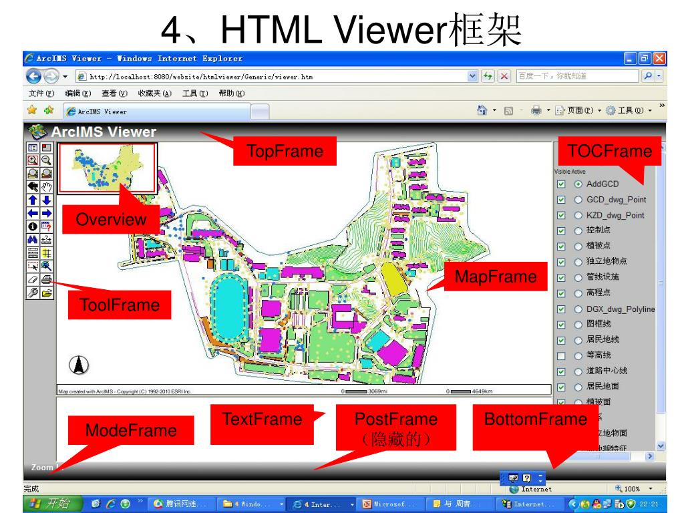This screenshot has width=684, height=513.
Task: Click the Print map tool in ArcIMS toolbar
Action: tap(46, 279)
